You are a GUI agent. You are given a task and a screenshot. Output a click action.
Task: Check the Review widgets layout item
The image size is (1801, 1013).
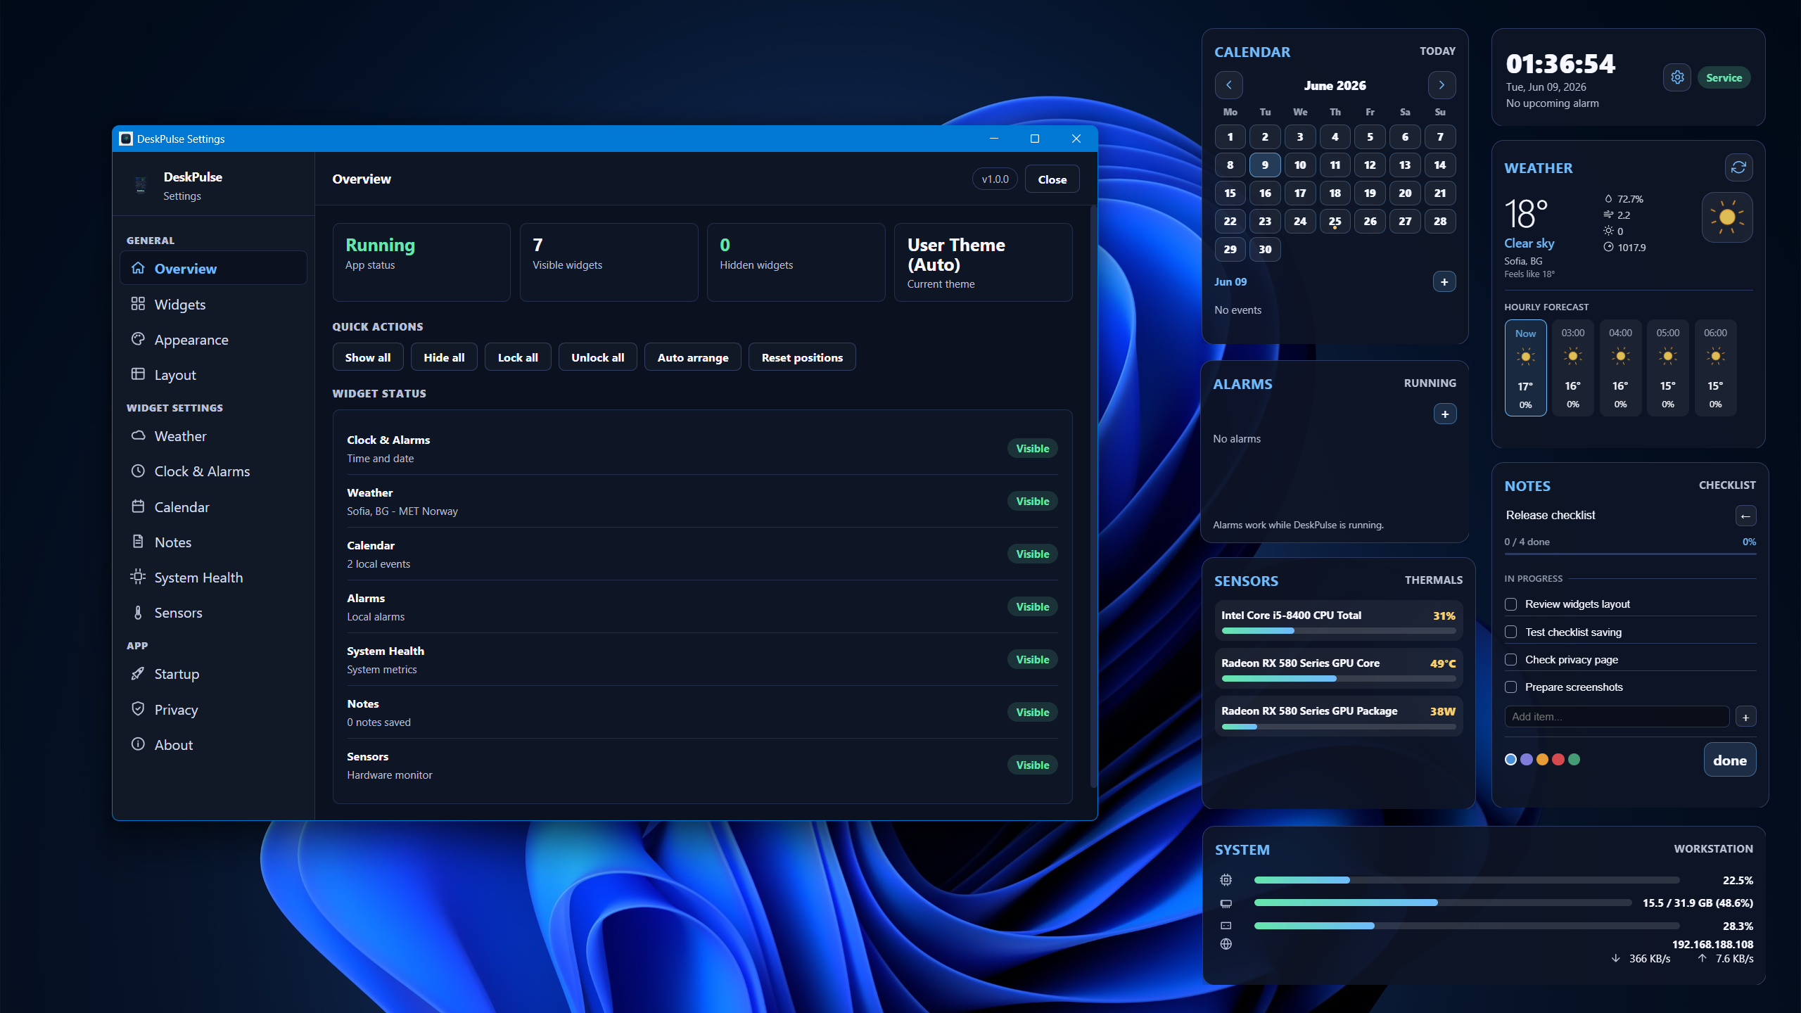point(1510,604)
